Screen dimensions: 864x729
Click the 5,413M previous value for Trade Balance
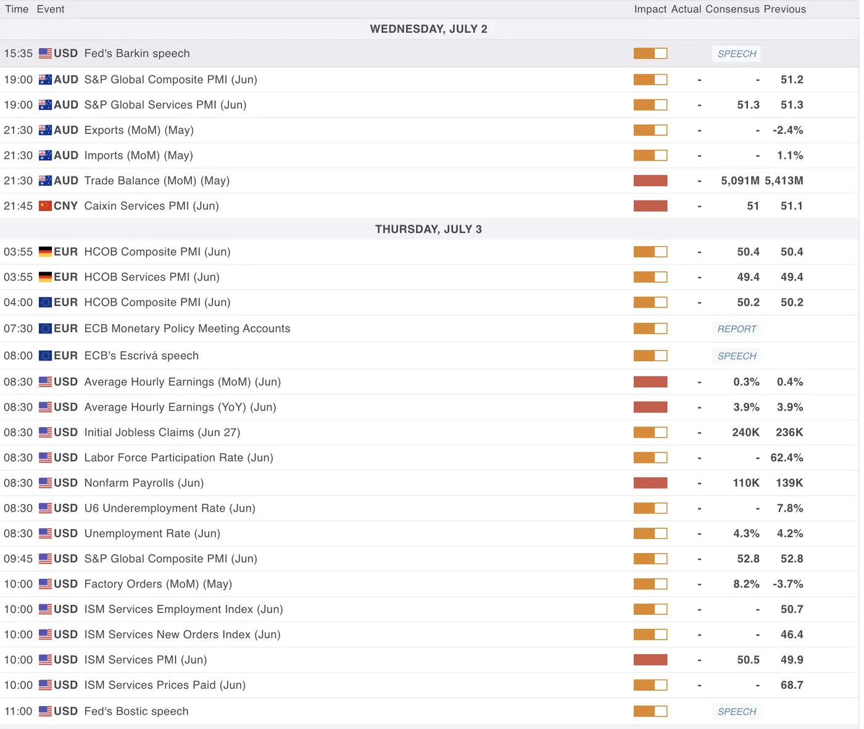[784, 181]
